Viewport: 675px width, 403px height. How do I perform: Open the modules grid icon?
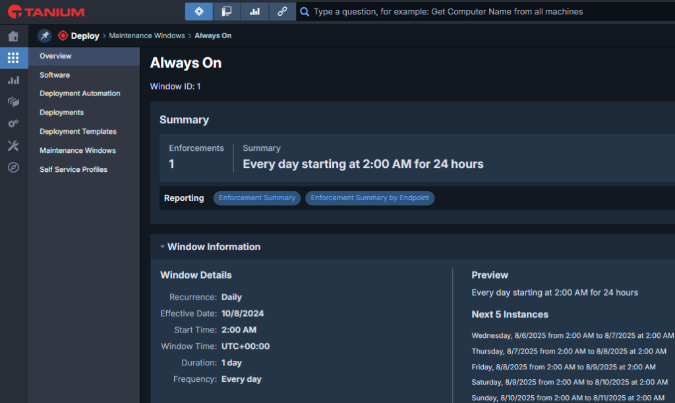pos(13,58)
